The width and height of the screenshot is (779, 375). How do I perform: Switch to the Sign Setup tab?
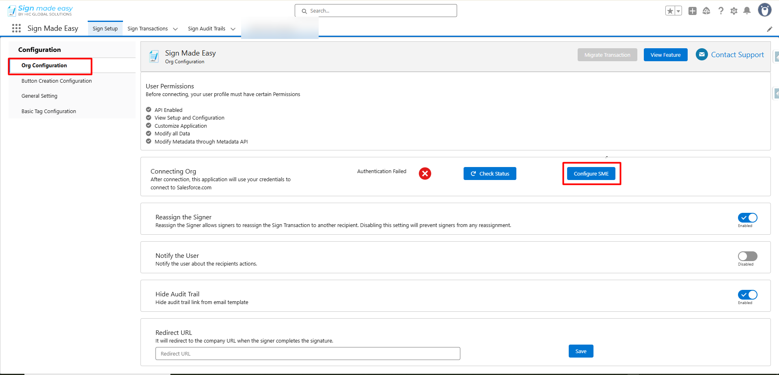pyautogui.click(x=105, y=29)
